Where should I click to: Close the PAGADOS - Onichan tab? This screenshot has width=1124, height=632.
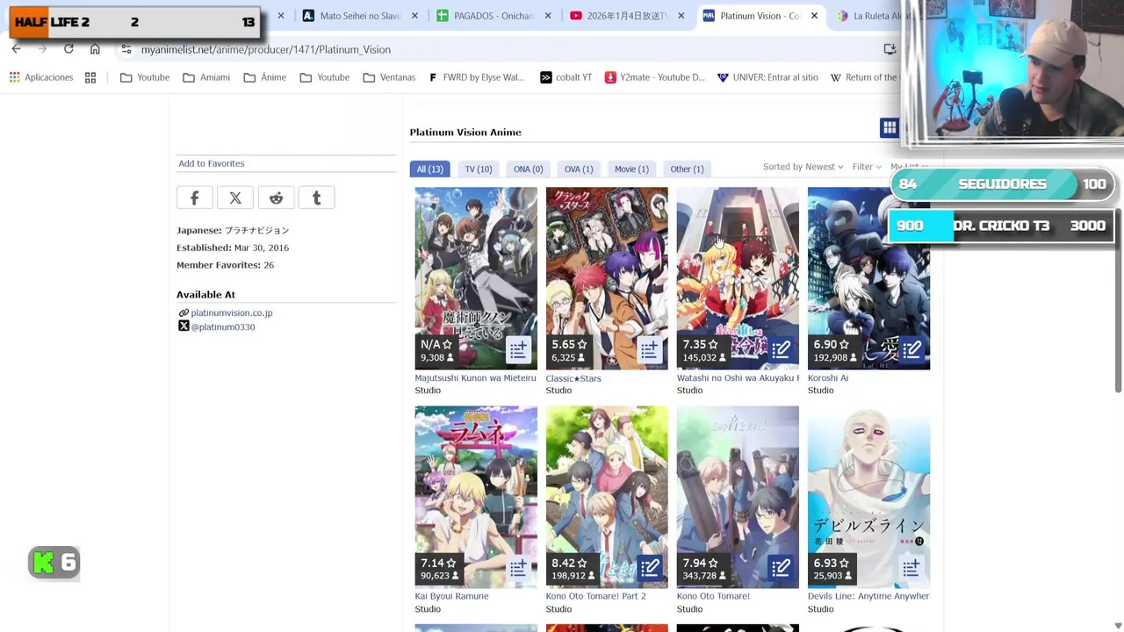[x=548, y=16]
